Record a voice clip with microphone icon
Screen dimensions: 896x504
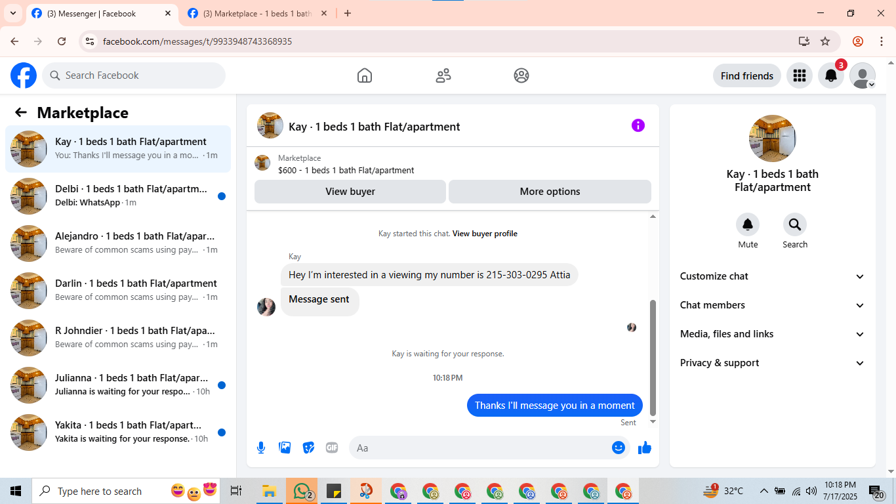pyautogui.click(x=261, y=448)
